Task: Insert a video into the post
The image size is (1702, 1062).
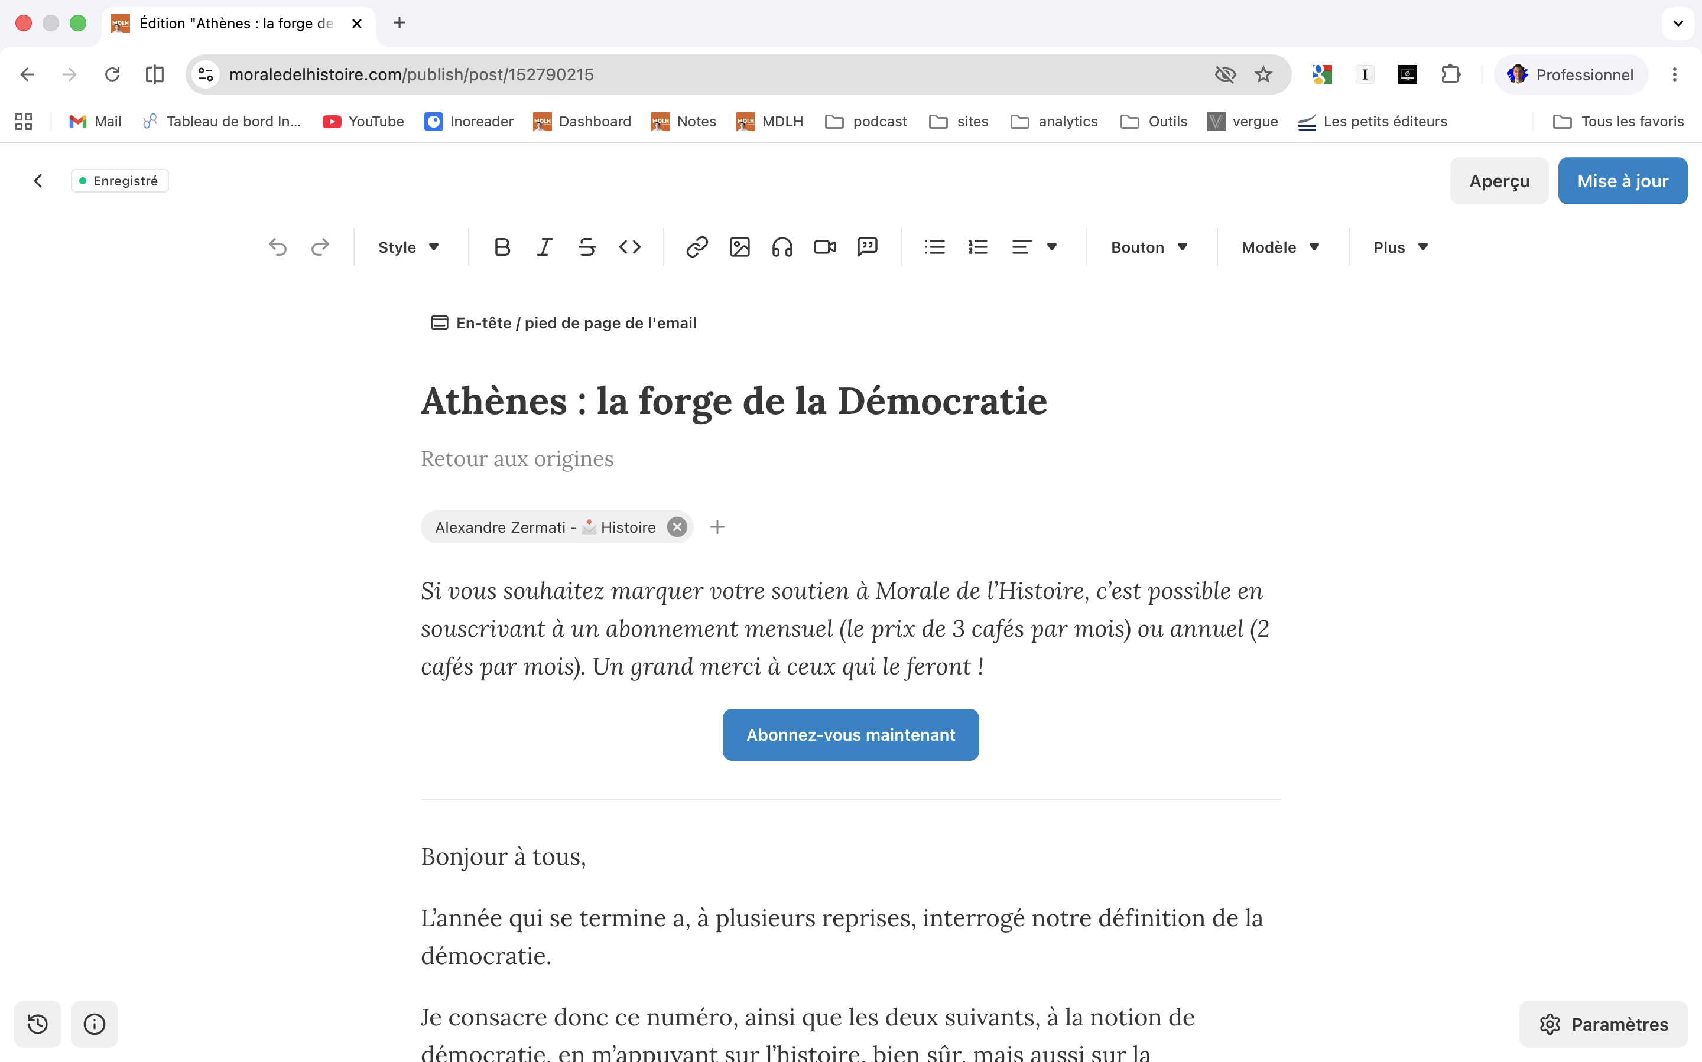Action: click(x=825, y=247)
